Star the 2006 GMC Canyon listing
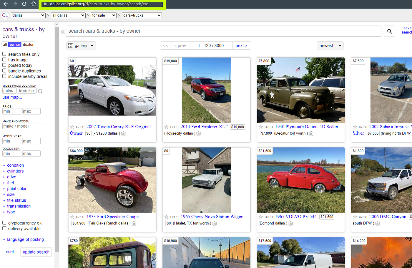Image resolution: width=412 pixels, height=268 pixels. click(x=355, y=217)
